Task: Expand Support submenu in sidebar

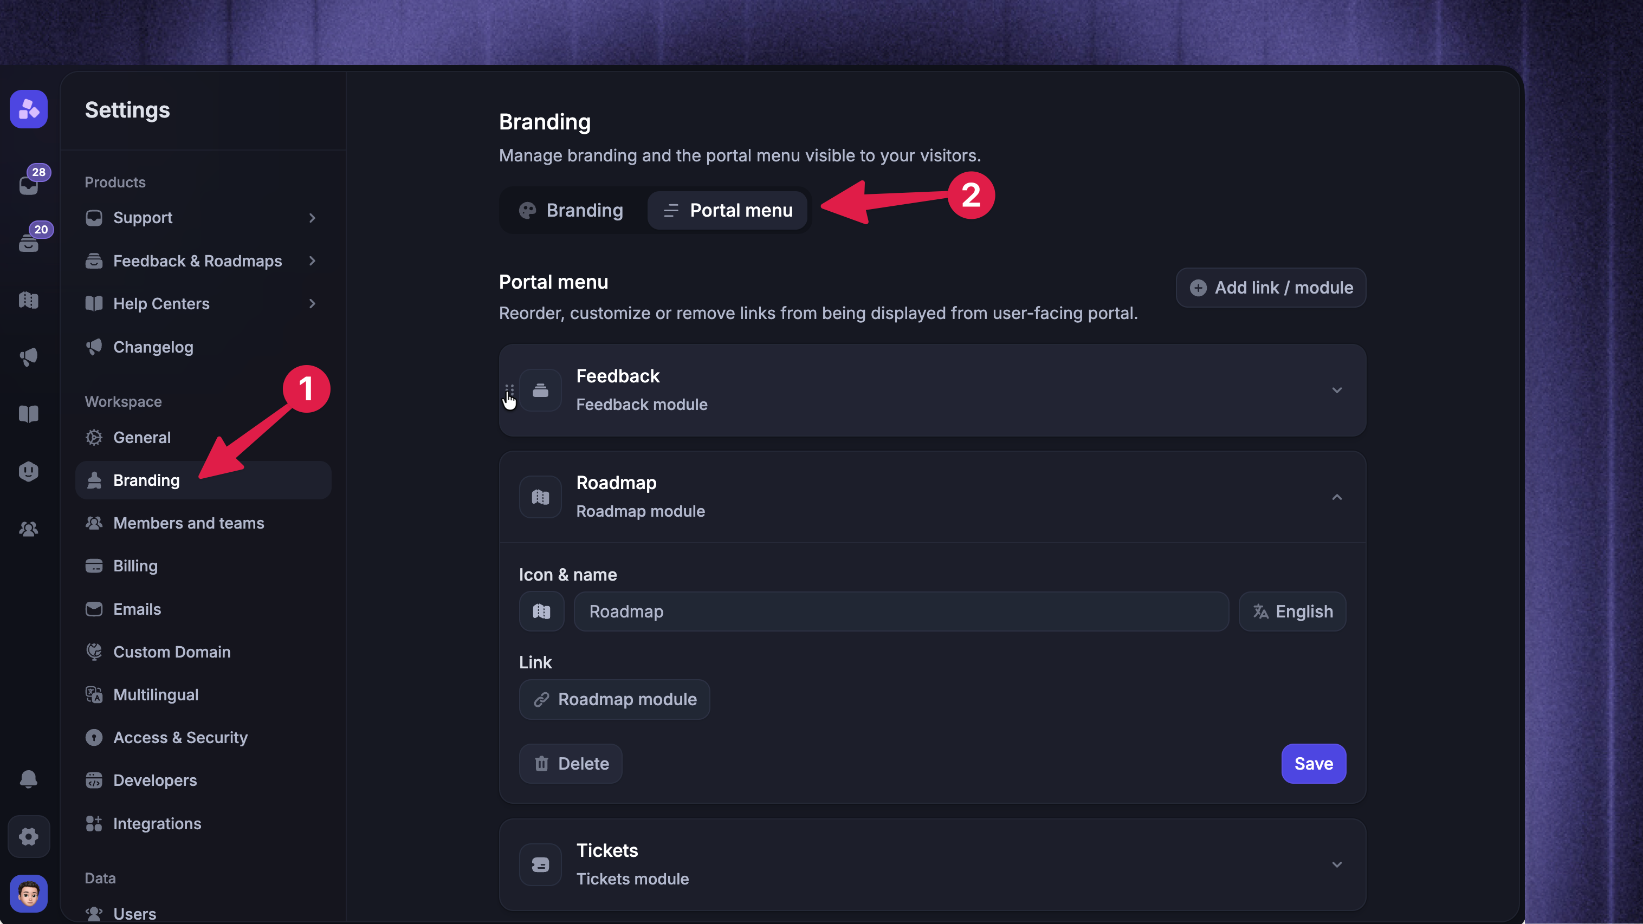Action: (x=312, y=217)
